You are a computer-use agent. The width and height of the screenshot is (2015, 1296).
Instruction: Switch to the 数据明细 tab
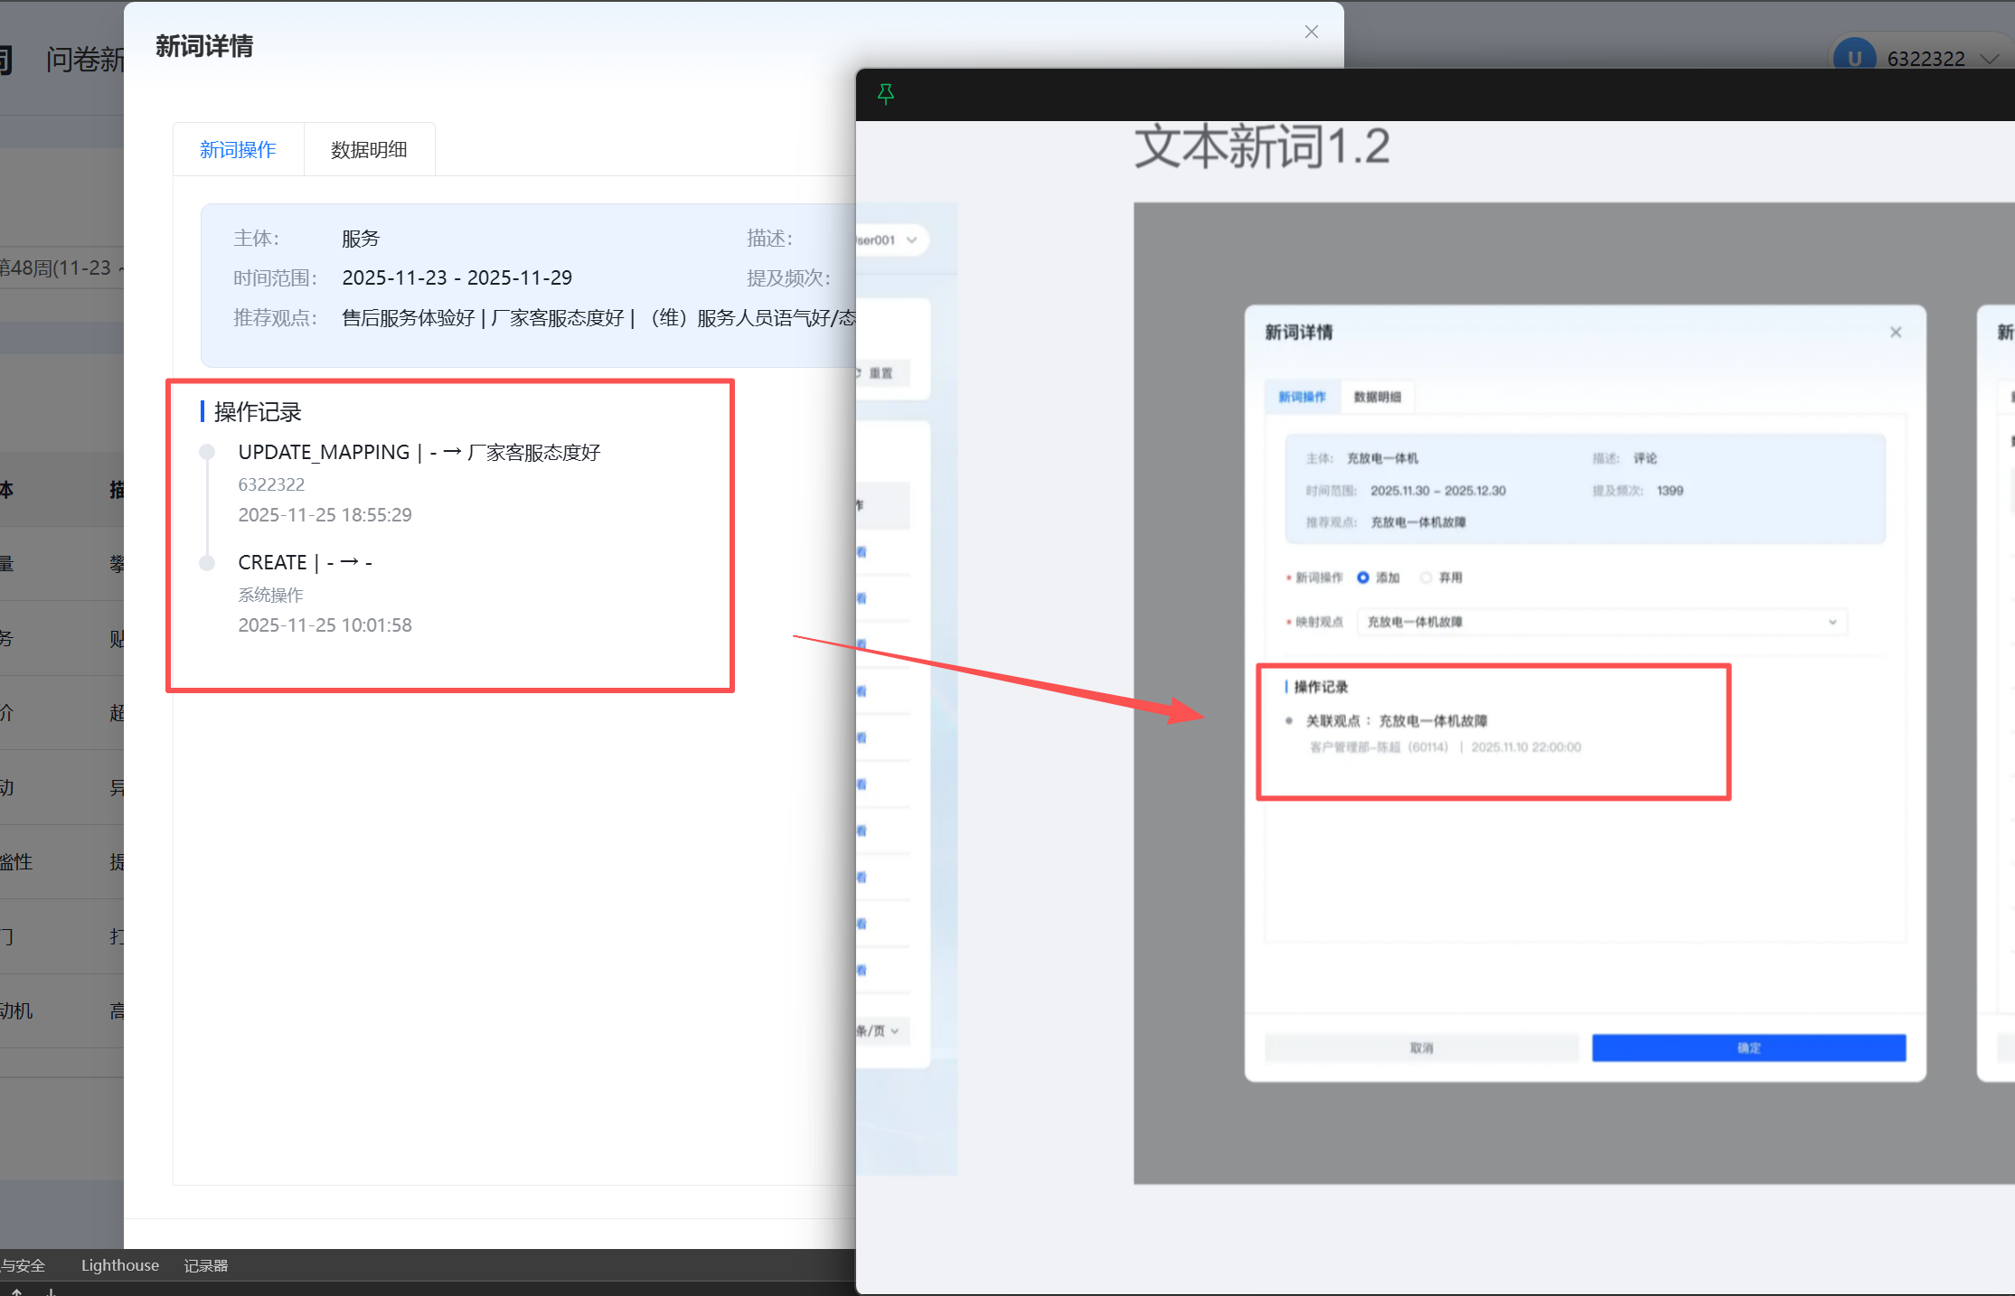(369, 149)
